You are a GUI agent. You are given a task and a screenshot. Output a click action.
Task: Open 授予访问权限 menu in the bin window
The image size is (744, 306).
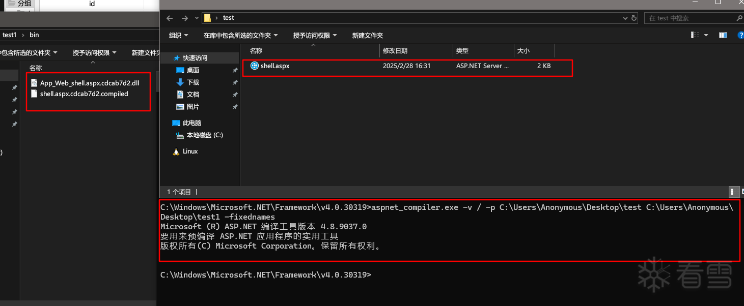point(94,53)
